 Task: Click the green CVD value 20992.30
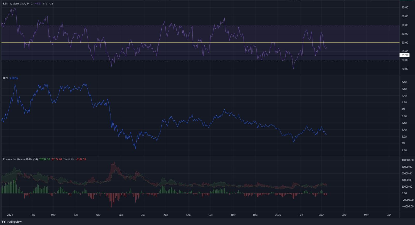45,159
